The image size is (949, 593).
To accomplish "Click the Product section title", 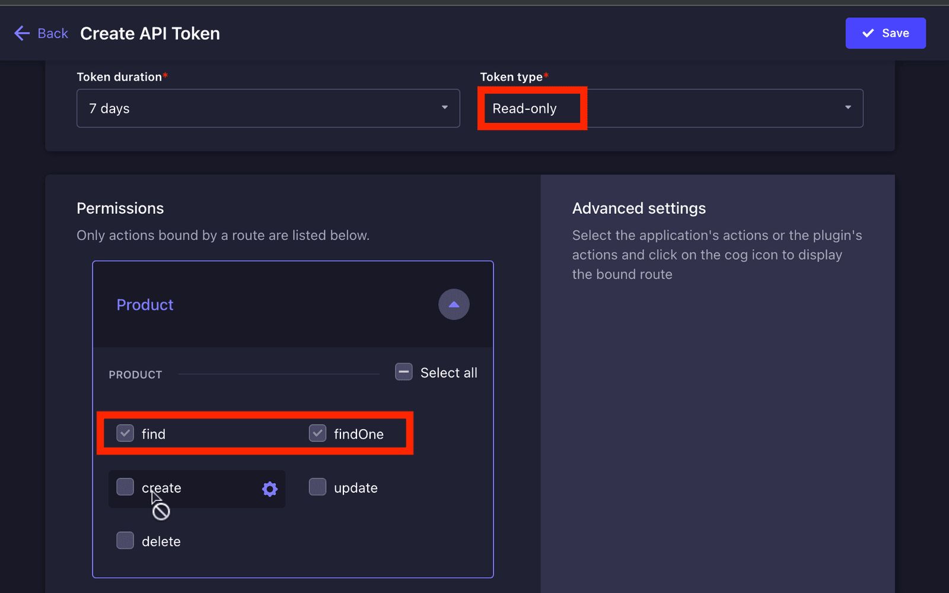I will click(x=145, y=305).
